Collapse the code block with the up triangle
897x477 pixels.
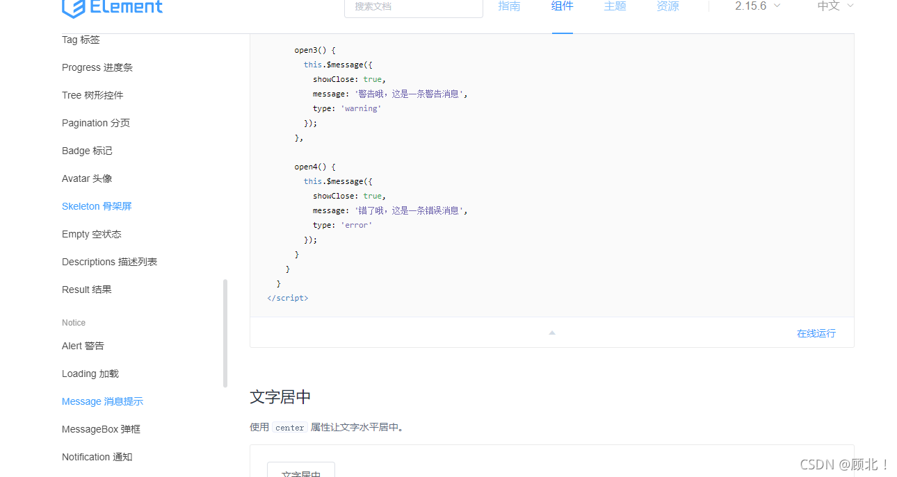[552, 333]
